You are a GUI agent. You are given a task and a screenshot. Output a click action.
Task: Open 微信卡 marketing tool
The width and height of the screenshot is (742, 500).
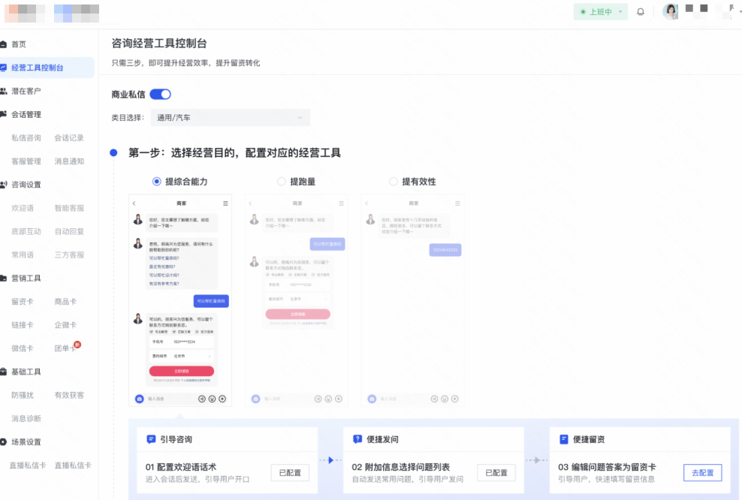click(x=23, y=348)
